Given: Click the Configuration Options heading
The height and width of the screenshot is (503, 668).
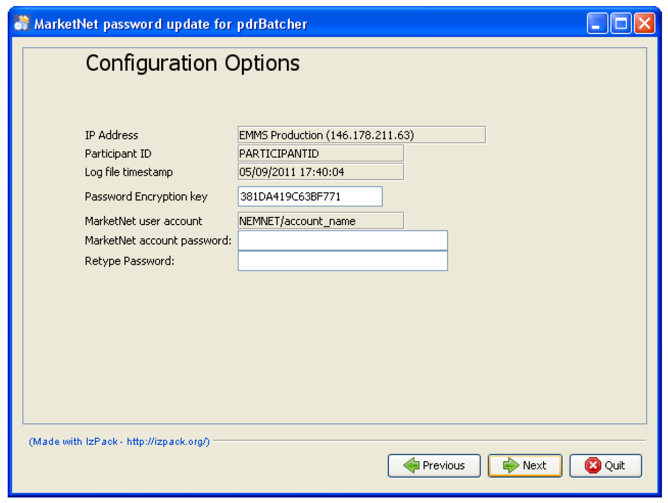Looking at the screenshot, I should click(193, 64).
